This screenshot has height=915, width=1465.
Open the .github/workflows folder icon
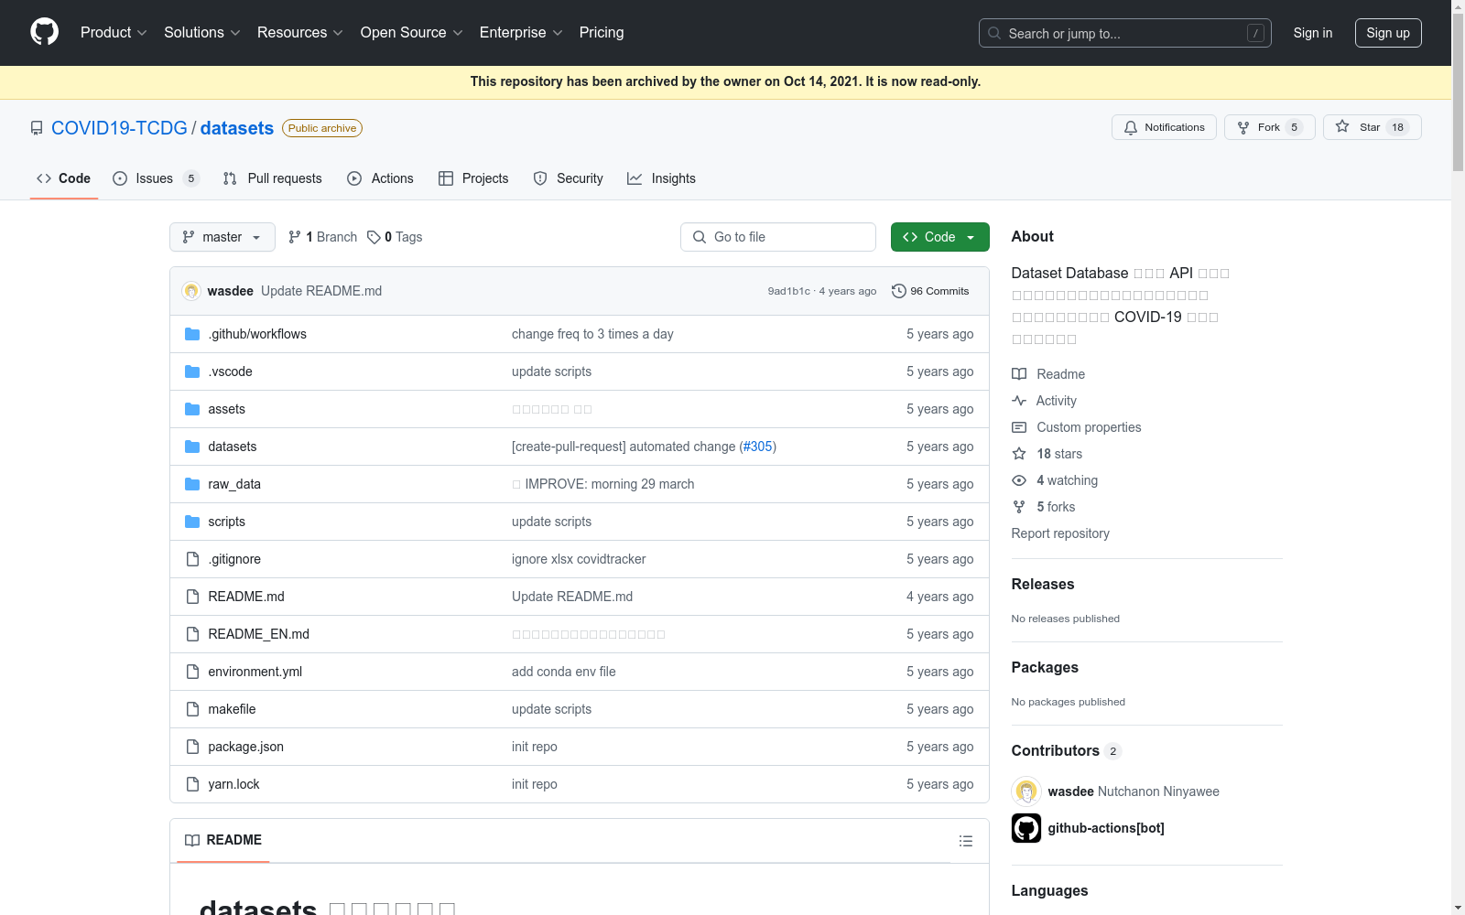[x=192, y=334]
